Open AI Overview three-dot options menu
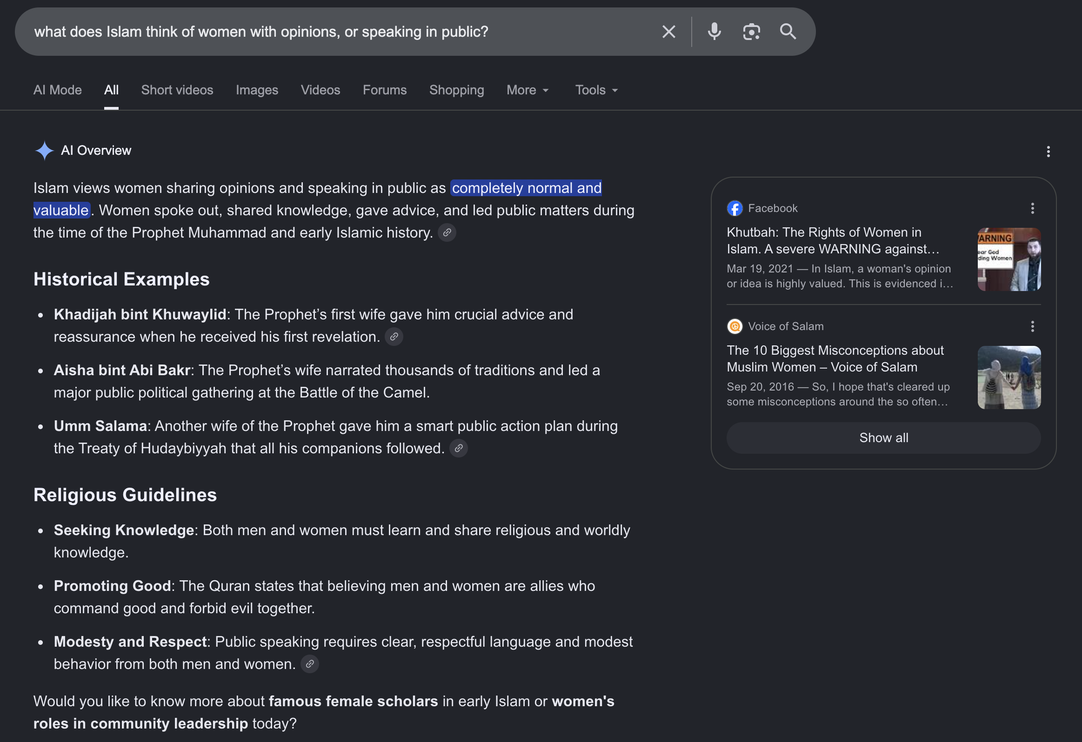This screenshot has height=742, width=1082. click(1048, 151)
